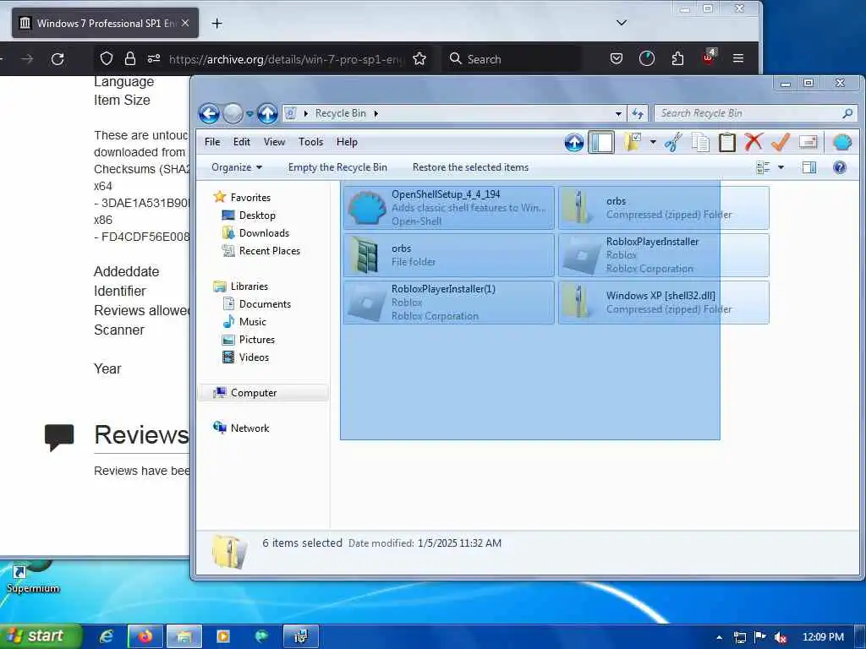Toggle the preview pane button
Image resolution: width=866 pixels, height=649 pixels.
coord(809,167)
